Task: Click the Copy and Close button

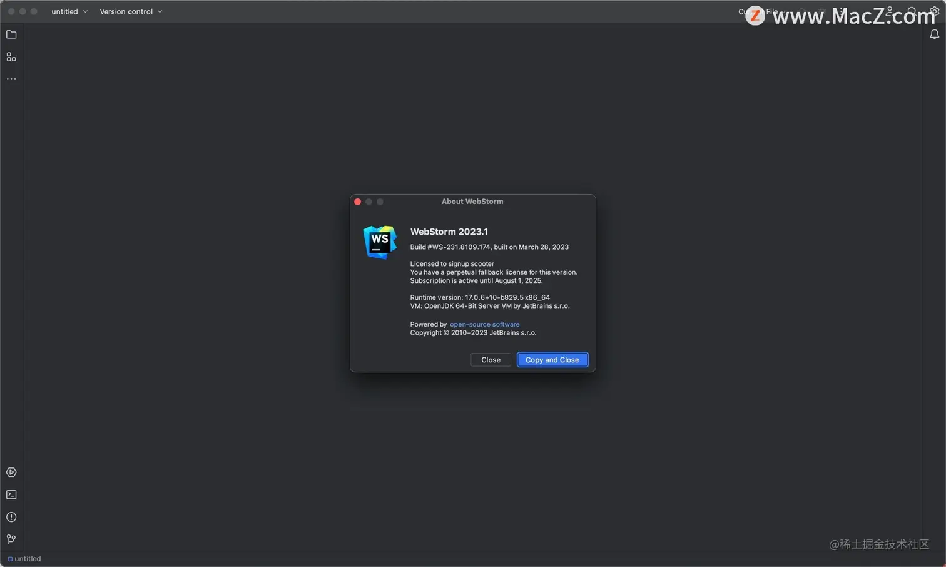Action: [552, 360]
